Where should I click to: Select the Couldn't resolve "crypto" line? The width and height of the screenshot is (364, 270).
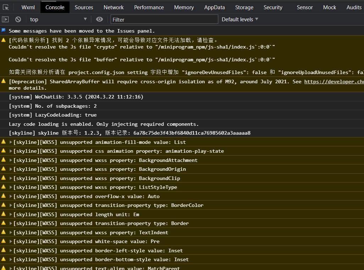tap(142, 47)
